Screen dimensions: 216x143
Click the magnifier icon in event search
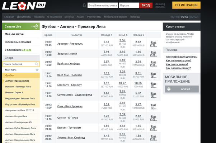(x=37, y=64)
